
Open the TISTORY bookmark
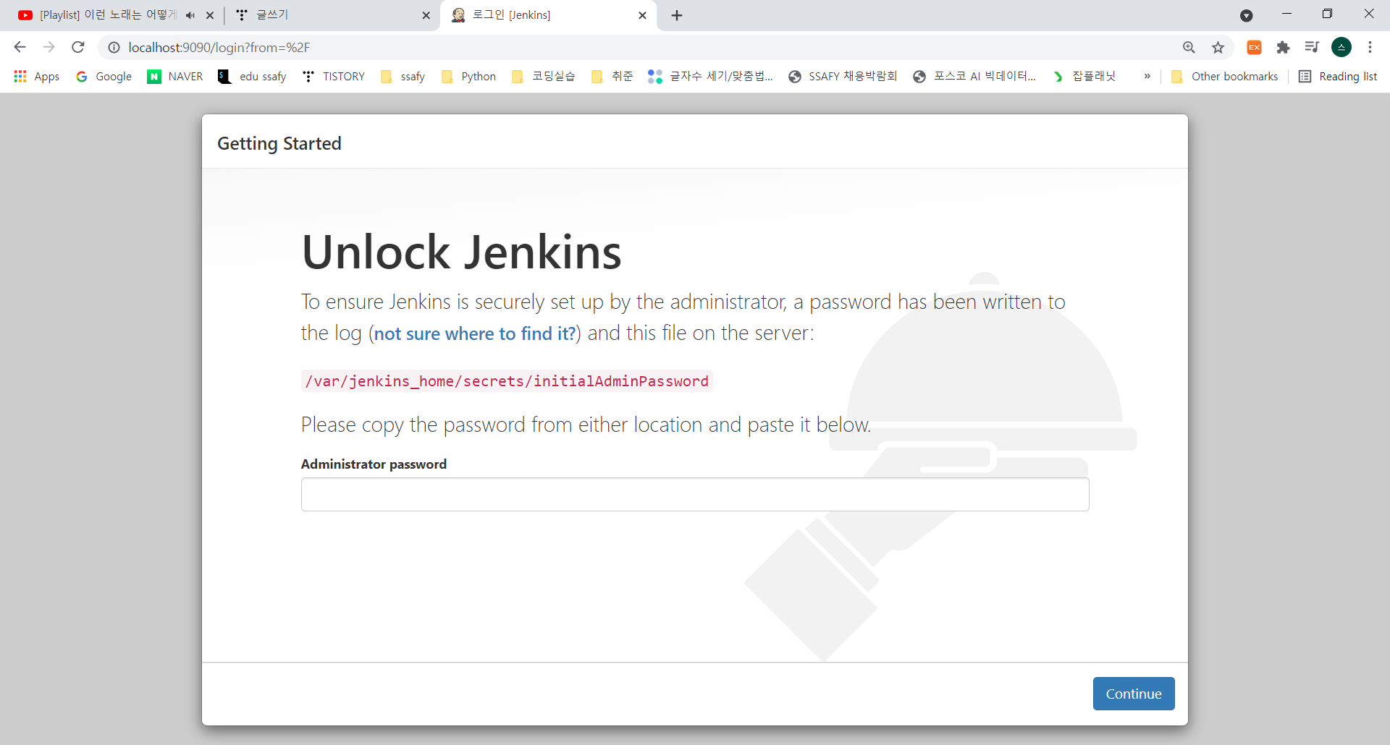(334, 76)
